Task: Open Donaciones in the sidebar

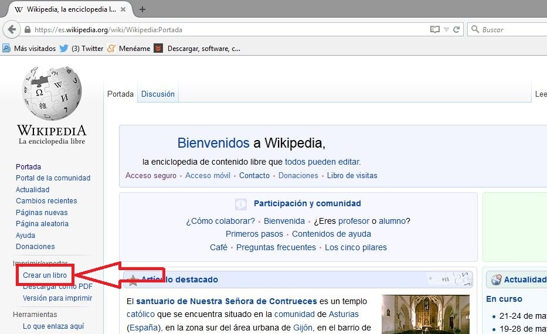Action: click(x=35, y=247)
